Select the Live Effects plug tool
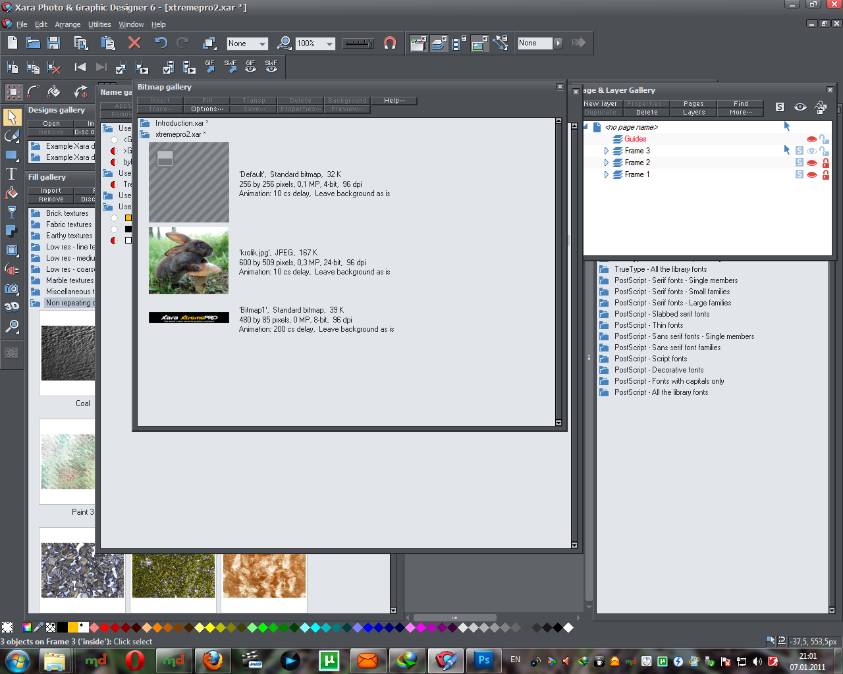The image size is (843, 674). (12, 269)
